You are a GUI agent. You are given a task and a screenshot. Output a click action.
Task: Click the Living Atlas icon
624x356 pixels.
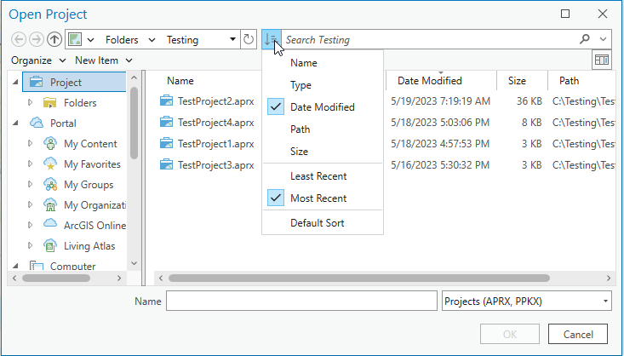[50, 246]
